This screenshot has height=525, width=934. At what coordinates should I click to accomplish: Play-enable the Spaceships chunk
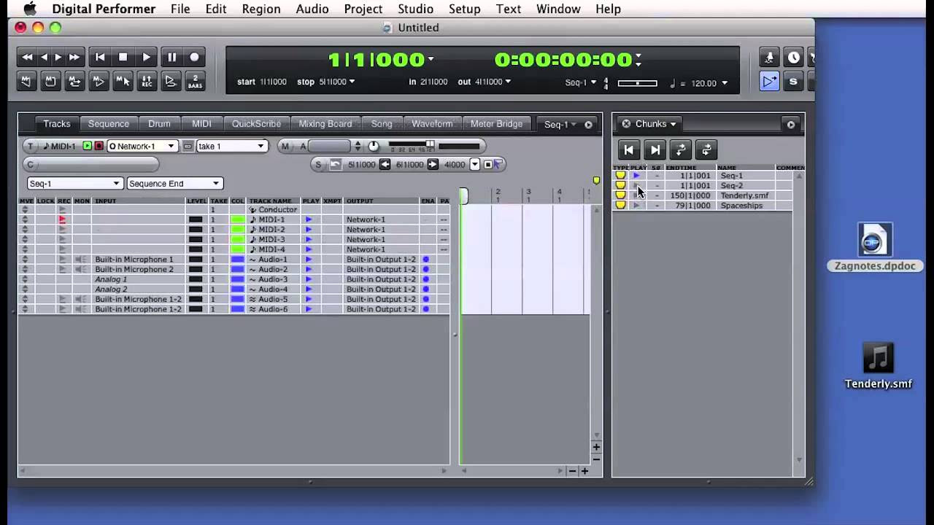tap(636, 206)
